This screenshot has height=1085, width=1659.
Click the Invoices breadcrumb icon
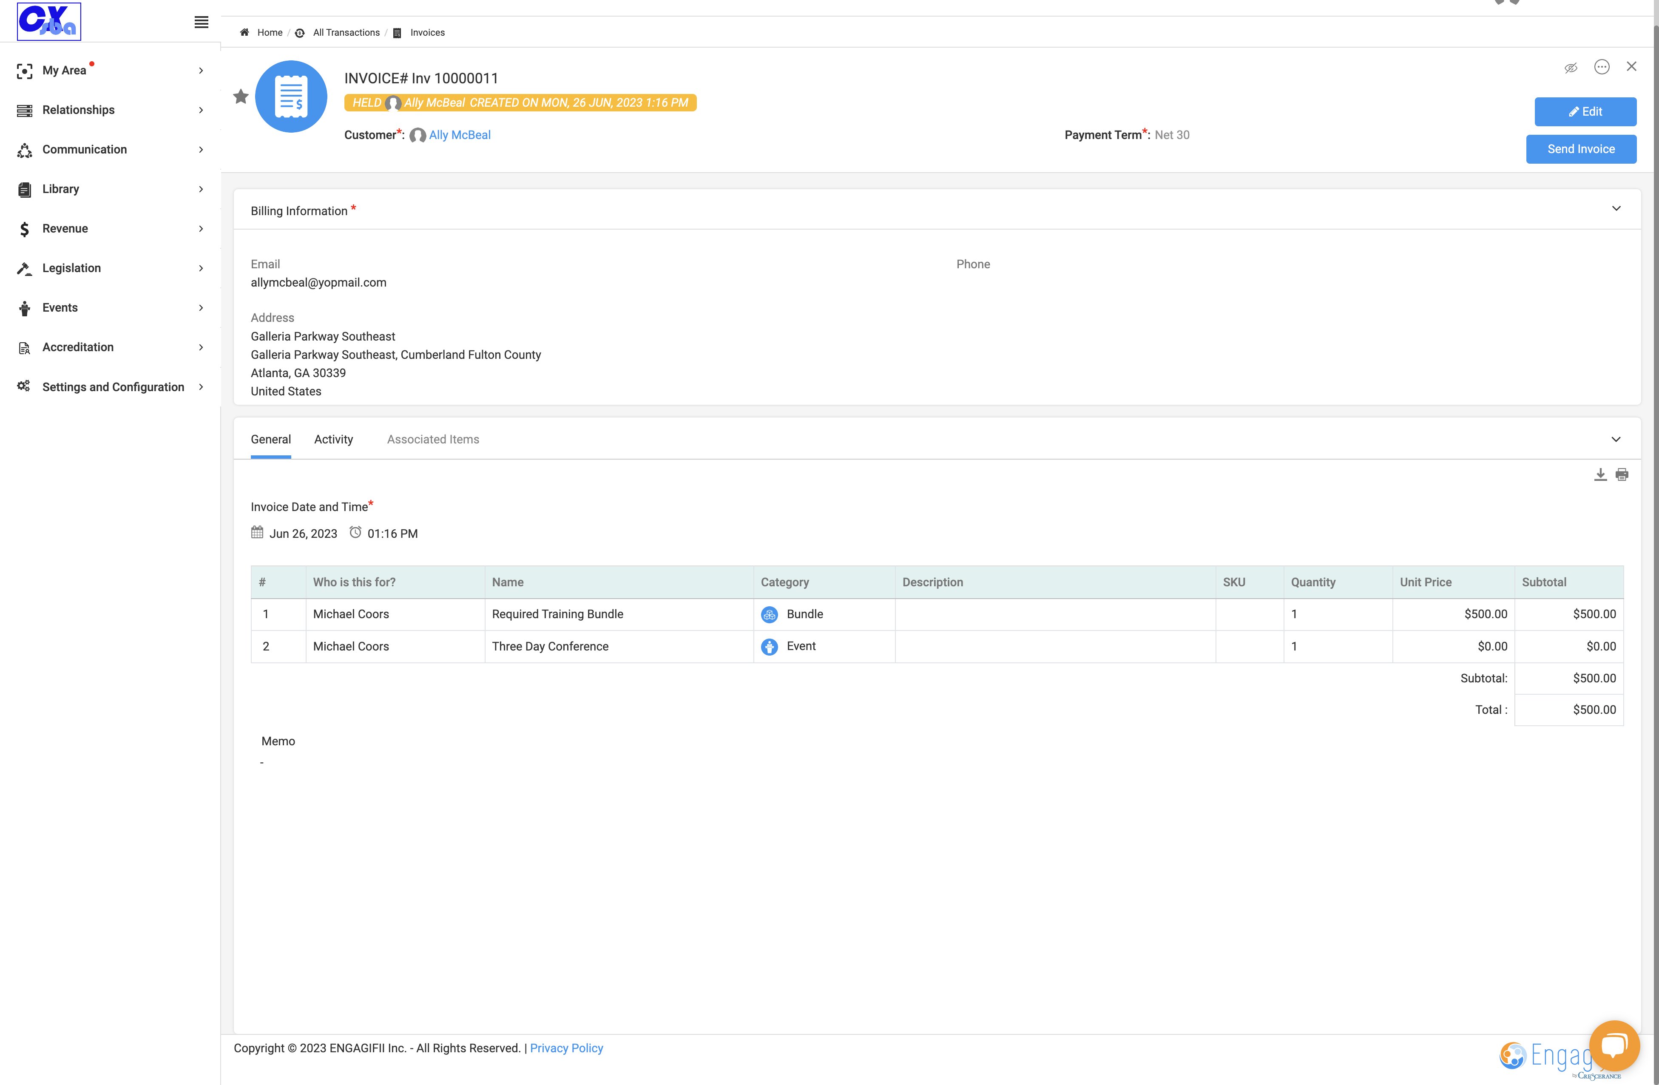398,33
